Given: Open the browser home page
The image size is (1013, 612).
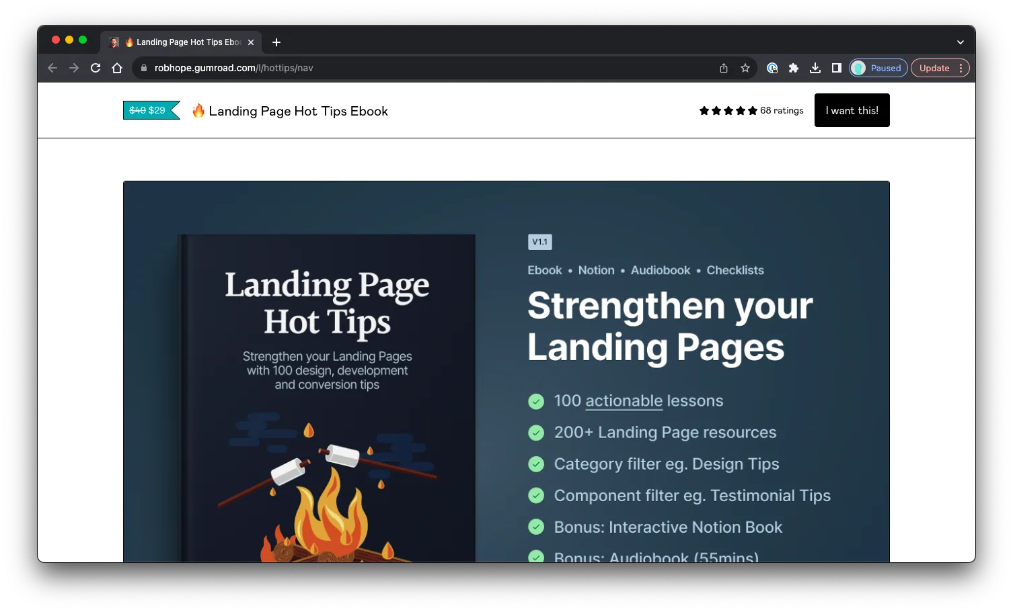Looking at the screenshot, I should click(x=117, y=68).
